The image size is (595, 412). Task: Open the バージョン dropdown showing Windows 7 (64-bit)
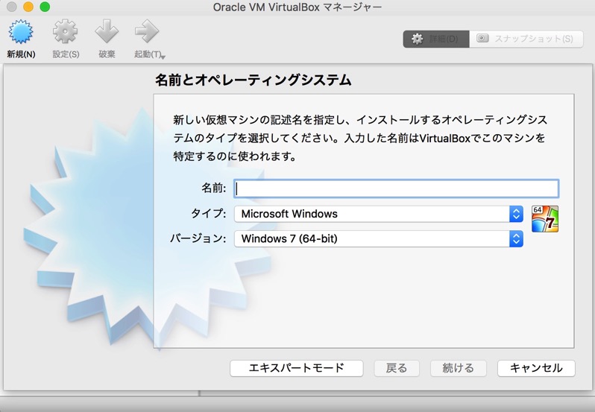pyautogui.click(x=378, y=239)
